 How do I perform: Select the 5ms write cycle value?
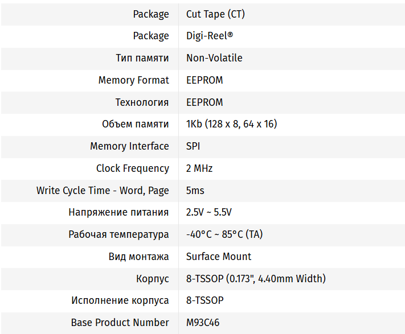pos(195,191)
